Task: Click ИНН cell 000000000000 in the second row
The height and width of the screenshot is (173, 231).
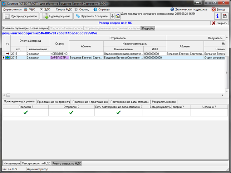Action: point(155,58)
